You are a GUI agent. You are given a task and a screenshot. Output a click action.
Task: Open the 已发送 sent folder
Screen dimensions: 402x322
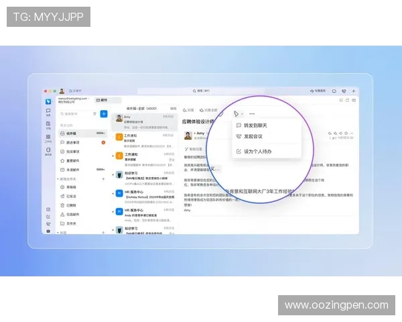point(83,196)
